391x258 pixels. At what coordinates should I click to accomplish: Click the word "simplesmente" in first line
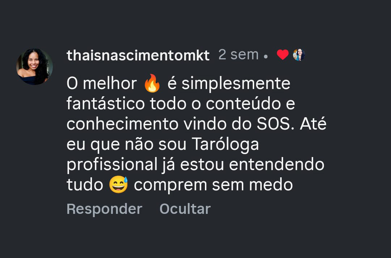pos(236,84)
